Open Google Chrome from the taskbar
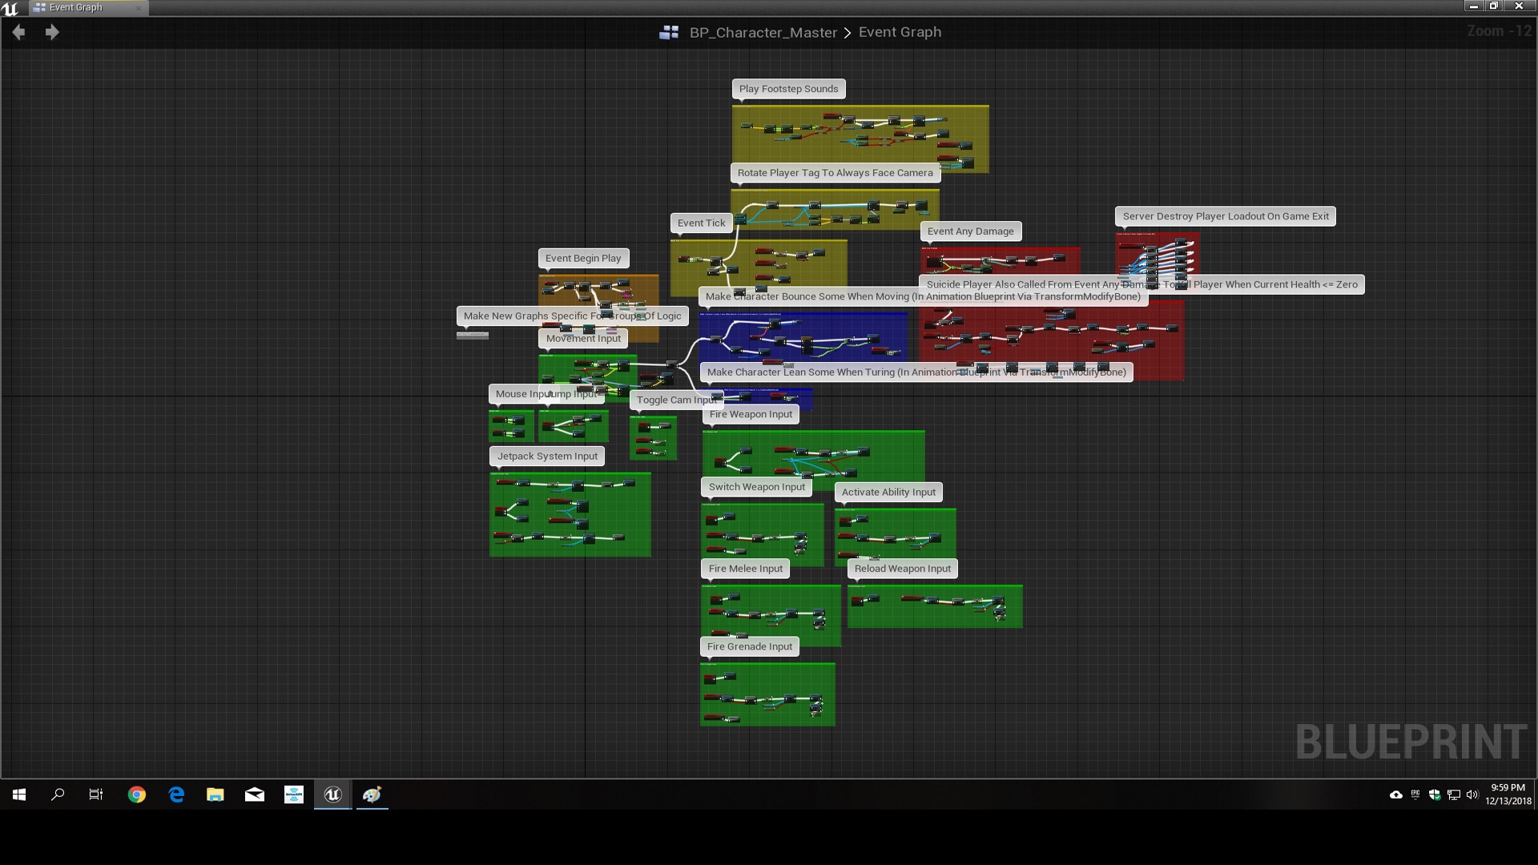This screenshot has height=865, width=1538. (136, 795)
